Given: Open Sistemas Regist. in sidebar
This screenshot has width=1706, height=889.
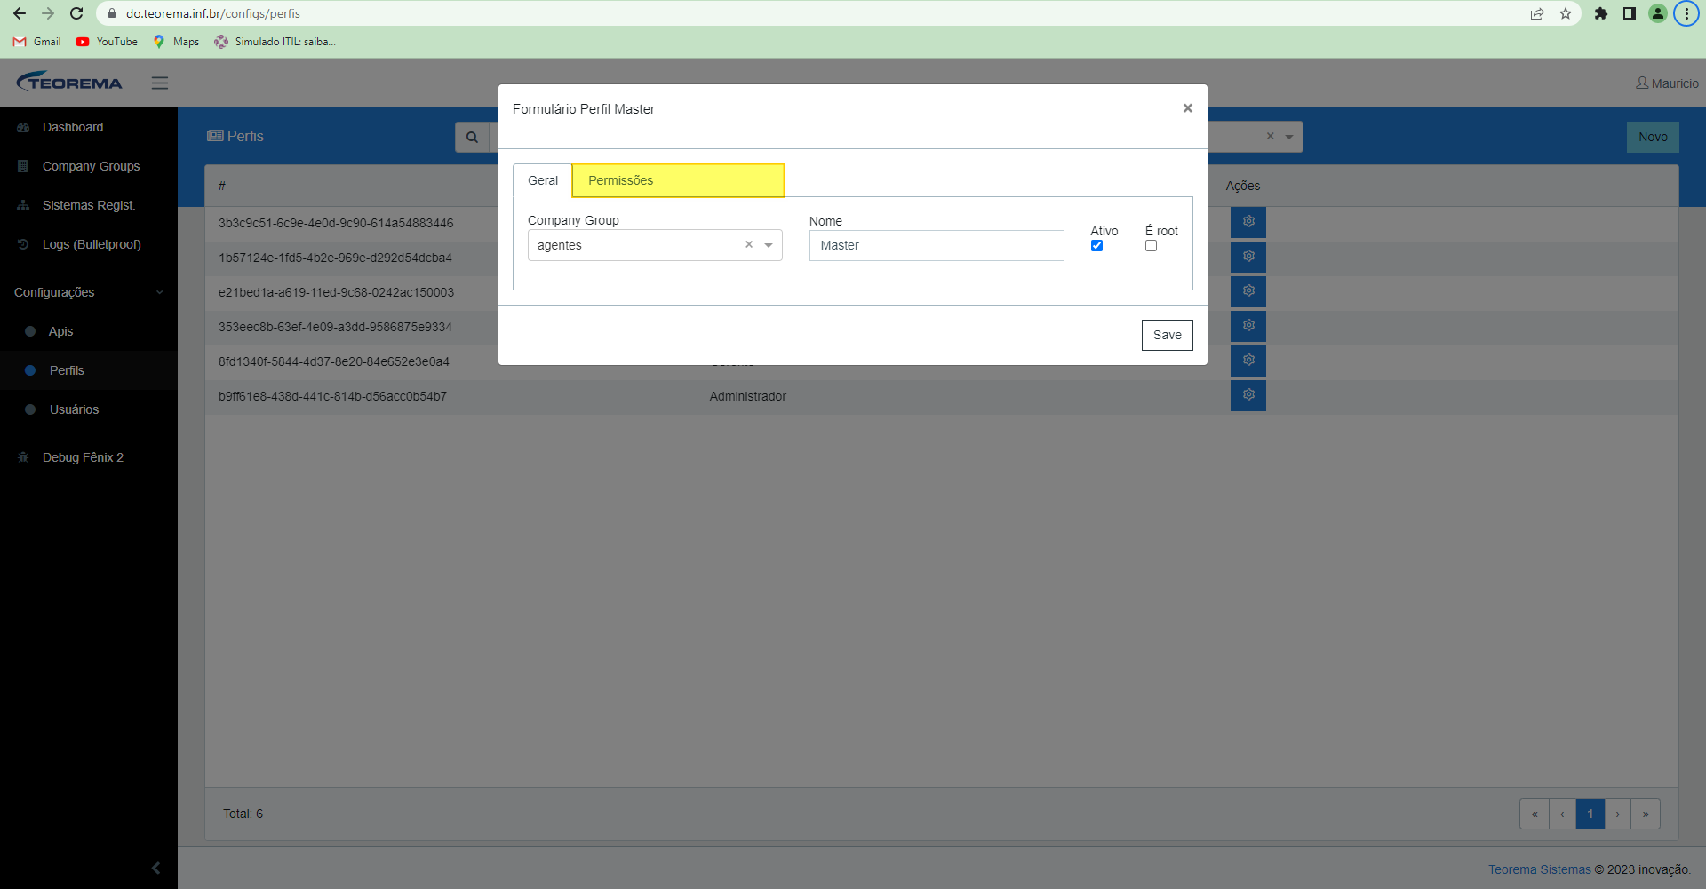Looking at the screenshot, I should [89, 205].
